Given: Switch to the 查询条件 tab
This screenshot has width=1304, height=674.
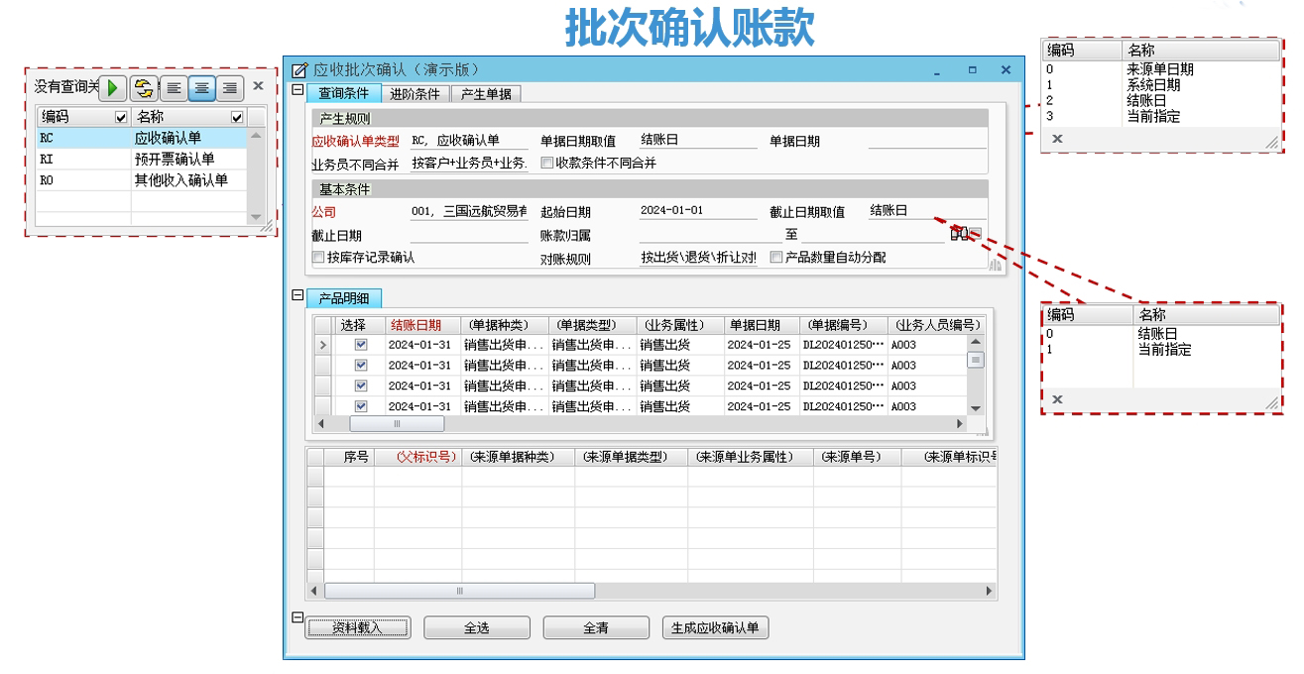Looking at the screenshot, I should 343,94.
